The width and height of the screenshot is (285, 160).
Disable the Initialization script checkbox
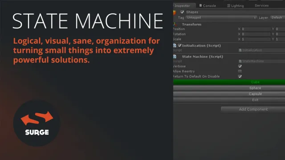click(179, 45)
